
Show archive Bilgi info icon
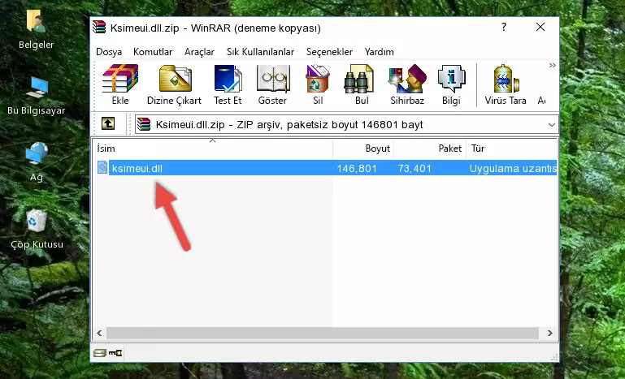(451, 84)
